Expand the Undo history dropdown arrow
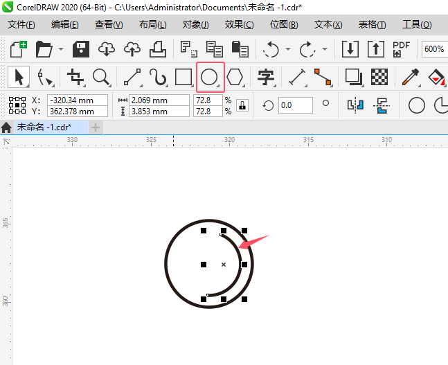The height and width of the screenshot is (365, 448). click(x=288, y=49)
